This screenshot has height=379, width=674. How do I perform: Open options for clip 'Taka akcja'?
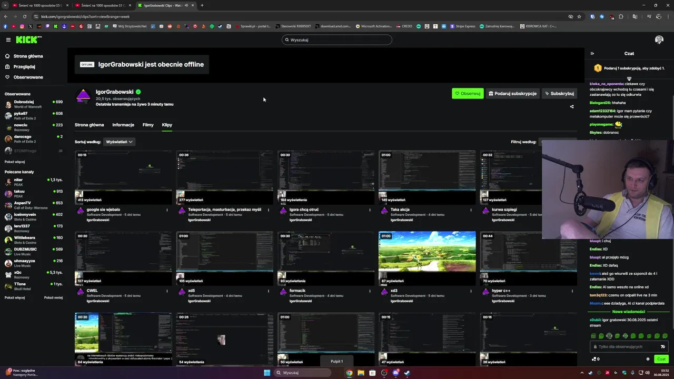471,210
